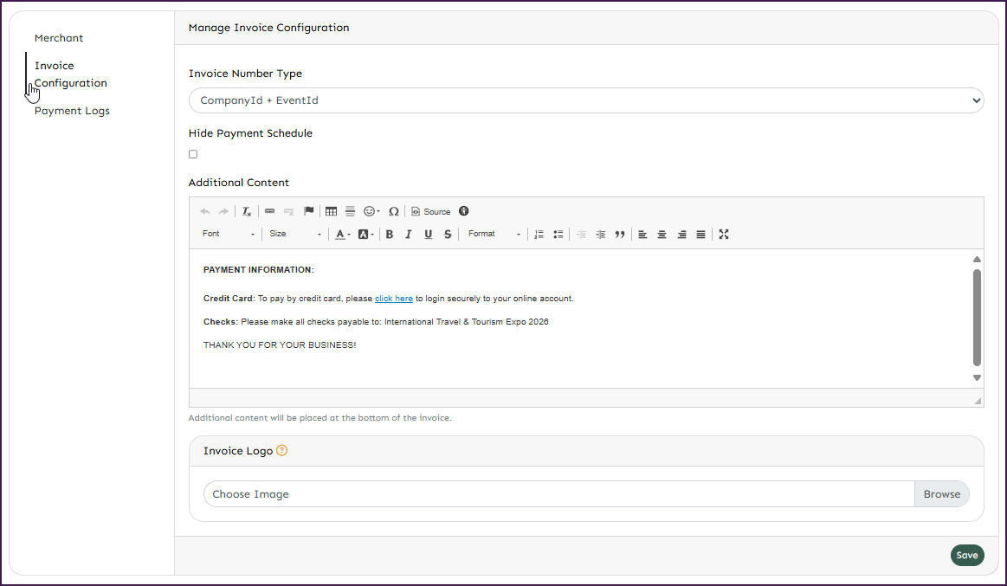The width and height of the screenshot is (1007, 586).
Task: Insert an anchor with the flag icon
Action: 309,211
